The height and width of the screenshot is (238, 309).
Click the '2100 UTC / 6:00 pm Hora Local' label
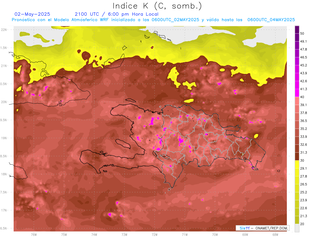(117, 14)
